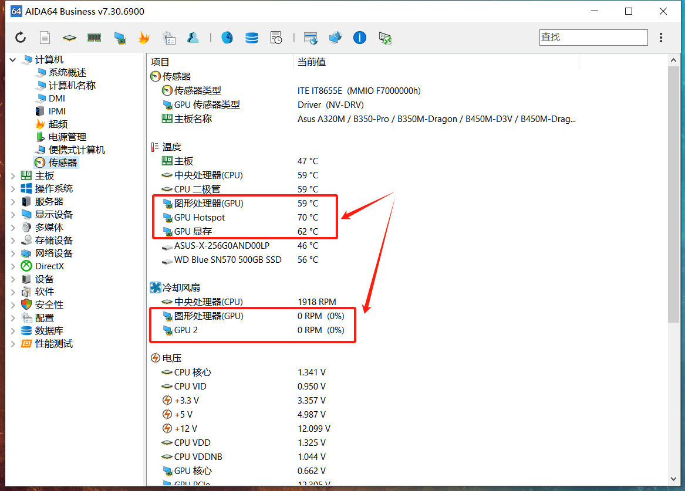Select 传感器 in the left tree
This screenshot has height=491, width=685.
click(62, 163)
